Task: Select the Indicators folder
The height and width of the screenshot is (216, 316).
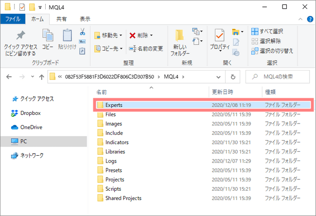Action: click(x=203, y=143)
